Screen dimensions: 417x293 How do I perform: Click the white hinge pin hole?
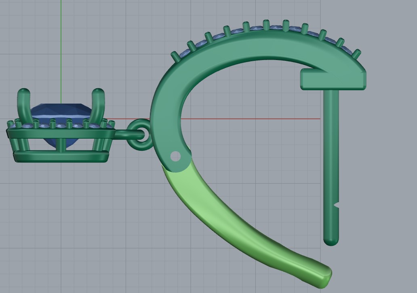coord(175,156)
